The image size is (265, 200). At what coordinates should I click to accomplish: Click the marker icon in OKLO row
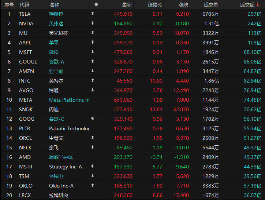(x=93, y=185)
